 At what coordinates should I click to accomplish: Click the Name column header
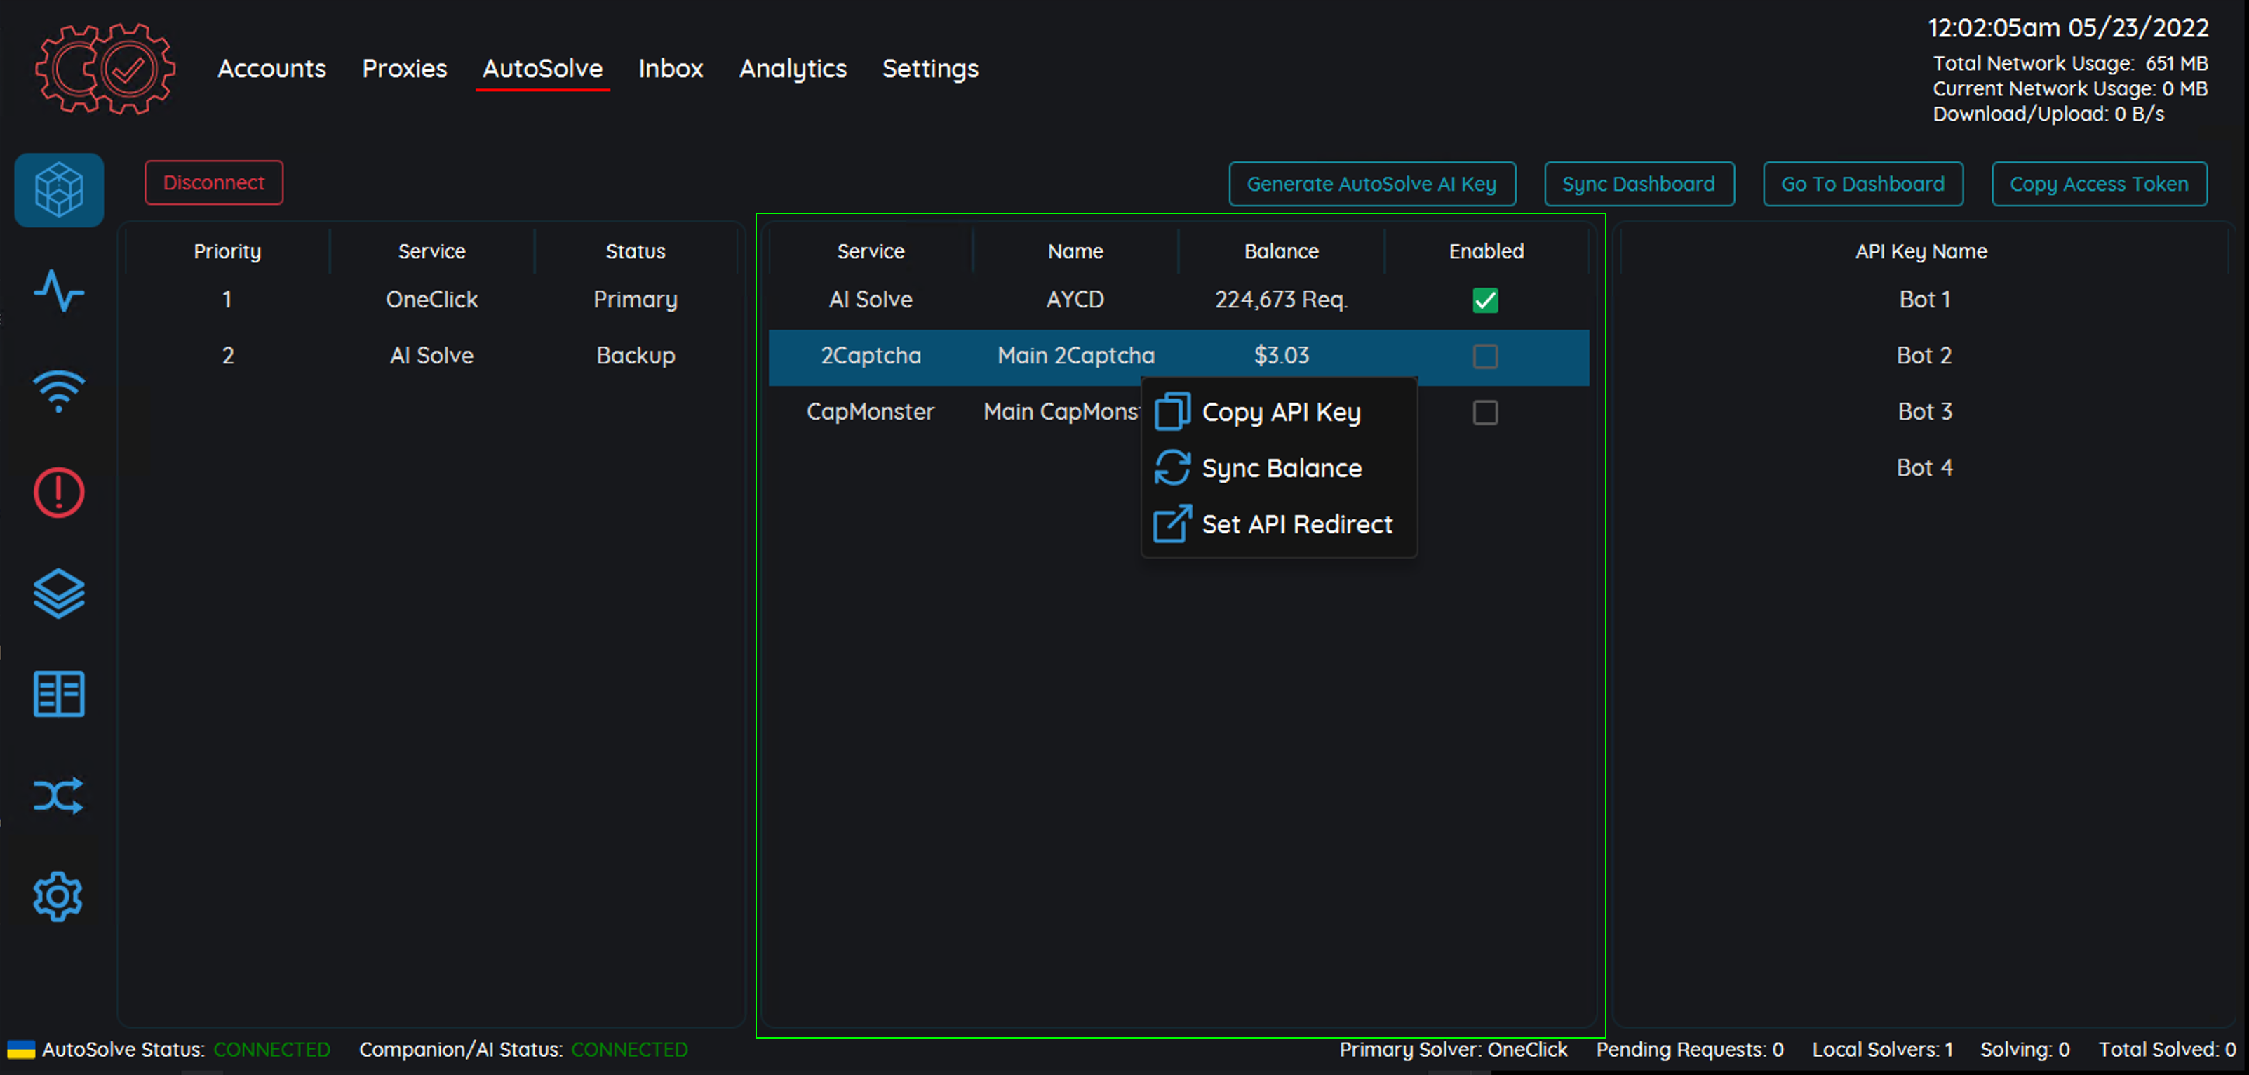coord(1075,251)
